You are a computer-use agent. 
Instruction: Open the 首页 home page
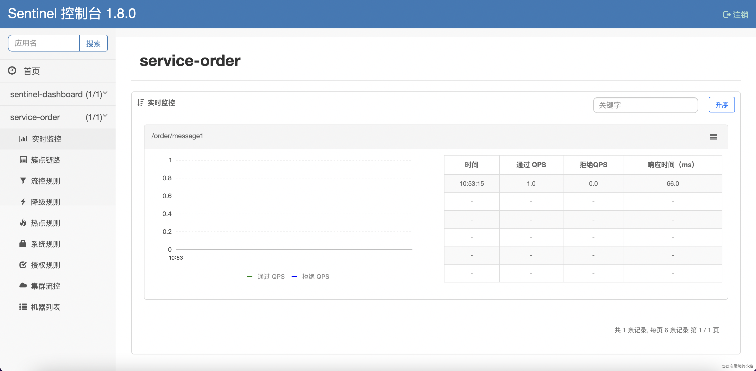coord(32,71)
